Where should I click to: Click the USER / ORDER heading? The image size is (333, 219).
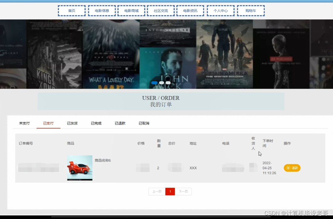pyautogui.click(x=161, y=98)
